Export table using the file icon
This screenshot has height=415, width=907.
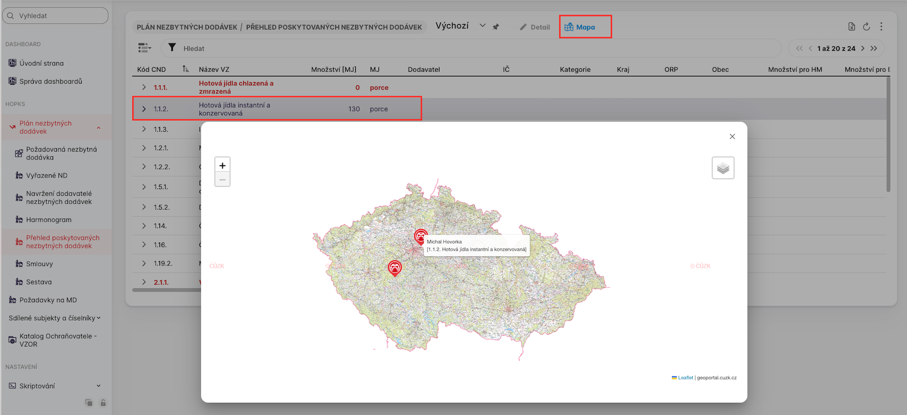click(x=852, y=27)
